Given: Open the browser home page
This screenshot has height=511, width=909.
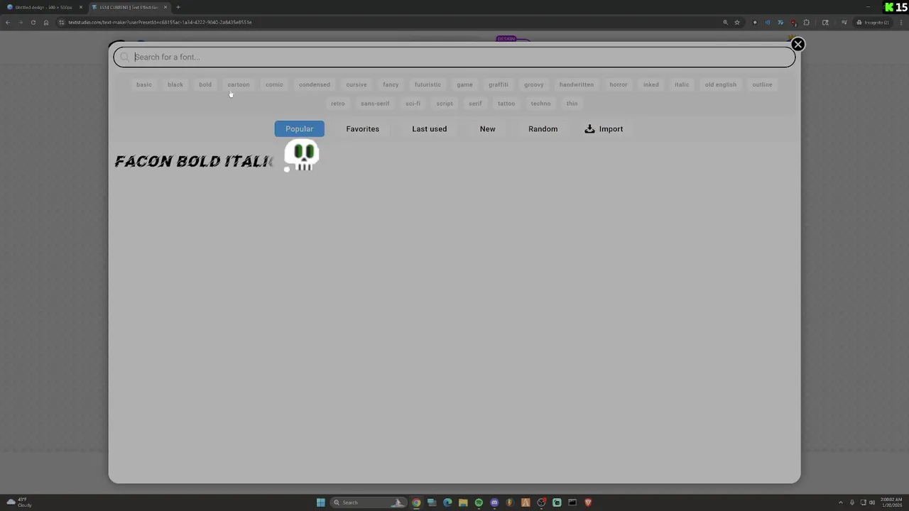Looking at the screenshot, I should coord(46,22).
